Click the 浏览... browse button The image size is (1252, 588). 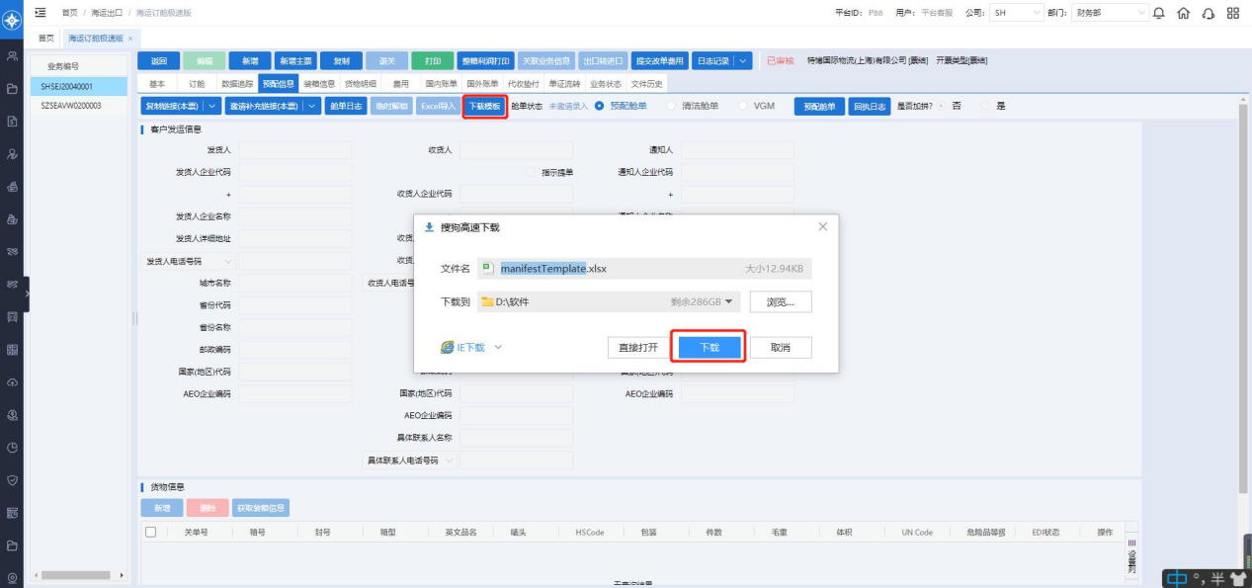click(x=781, y=301)
